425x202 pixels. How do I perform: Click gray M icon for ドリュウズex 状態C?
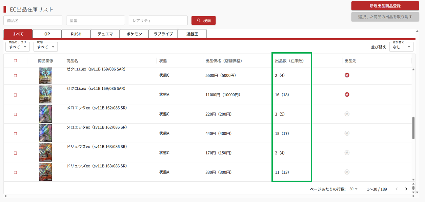point(347,153)
